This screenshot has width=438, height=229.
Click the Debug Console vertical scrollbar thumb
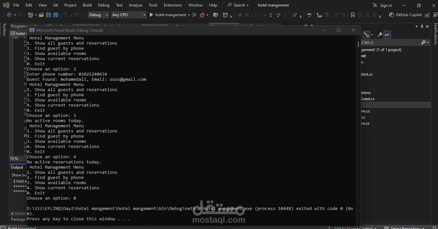pos(358,44)
